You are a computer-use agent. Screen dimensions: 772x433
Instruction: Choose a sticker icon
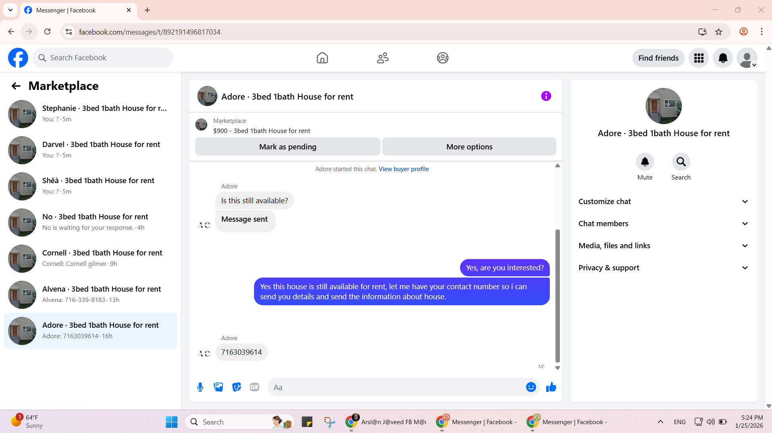pos(237,387)
